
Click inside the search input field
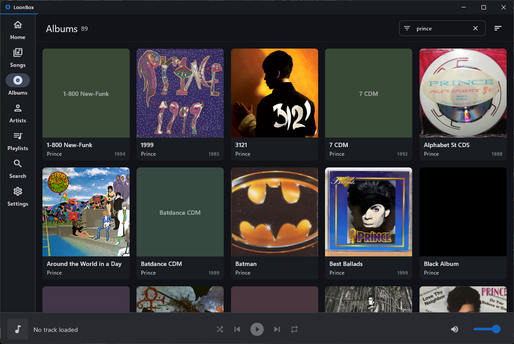[438, 28]
